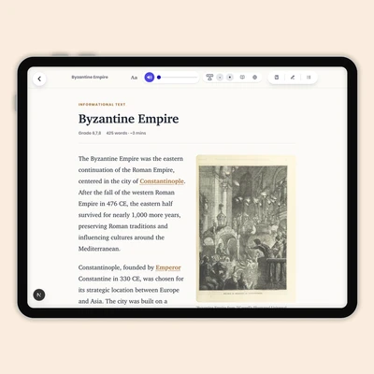Open the Aa font settings
Image resolution: width=374 pixels, height=374 pixels.
coord(134,78)
